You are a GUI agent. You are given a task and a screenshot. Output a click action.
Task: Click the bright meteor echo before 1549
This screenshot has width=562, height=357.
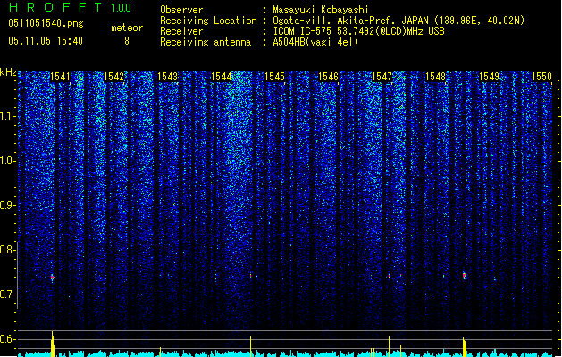pos(464,276)
